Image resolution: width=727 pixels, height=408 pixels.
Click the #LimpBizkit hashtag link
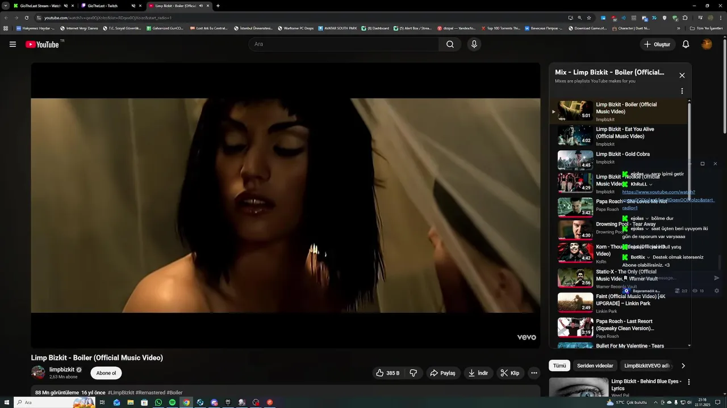[x=121, y=393]
